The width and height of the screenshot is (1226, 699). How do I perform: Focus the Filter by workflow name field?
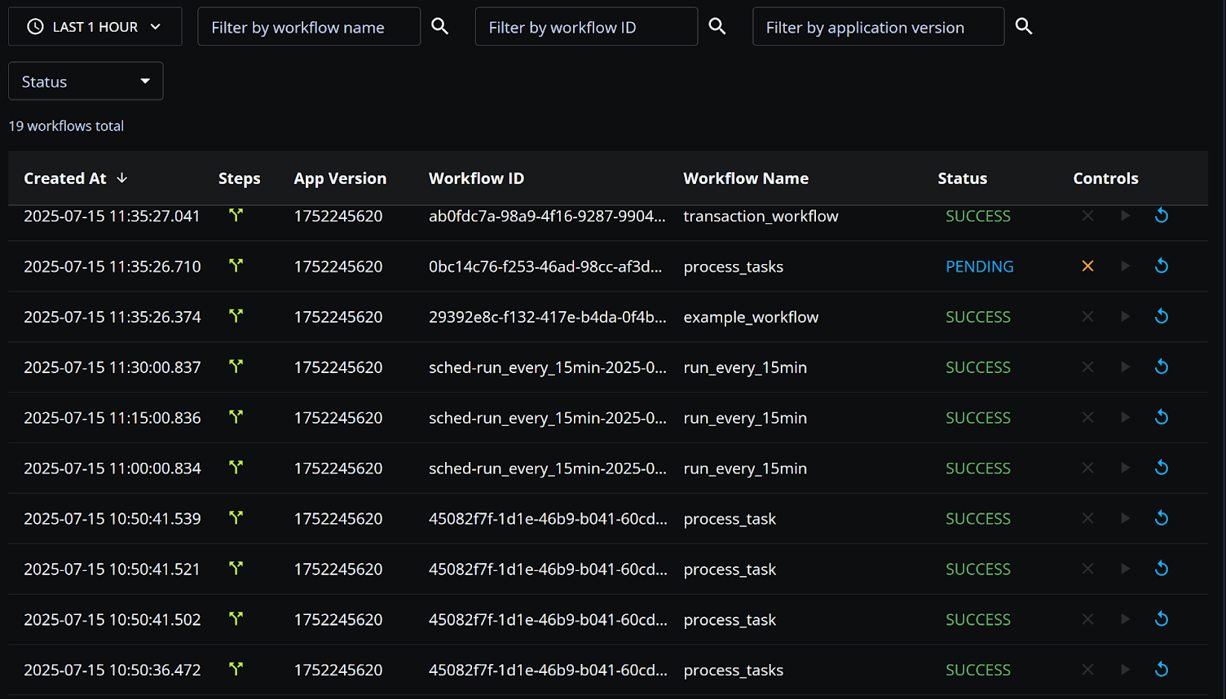pos(309,27)
